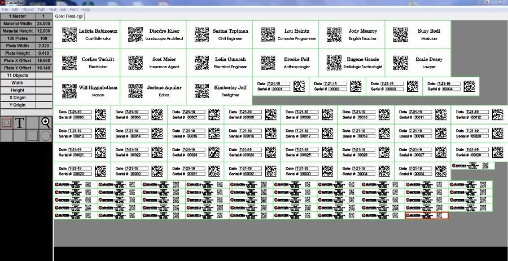
Task: Switch to the Gold Flexi.cgi tab
Action: (x=69, y=16)
